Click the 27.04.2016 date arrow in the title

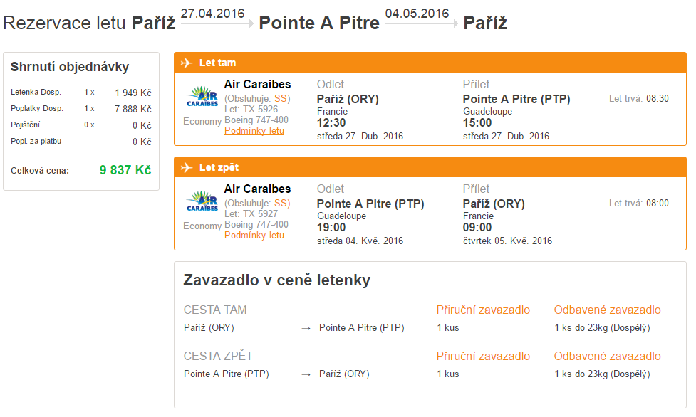[x=217, y=23]
